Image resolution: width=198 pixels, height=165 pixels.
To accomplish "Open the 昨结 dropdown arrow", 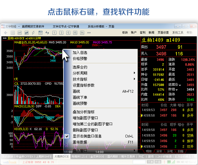I will (x=176, y=90).
